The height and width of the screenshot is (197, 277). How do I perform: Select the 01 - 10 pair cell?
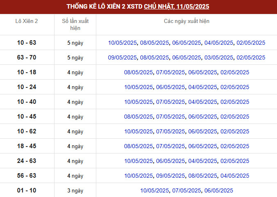click(27, 190)
